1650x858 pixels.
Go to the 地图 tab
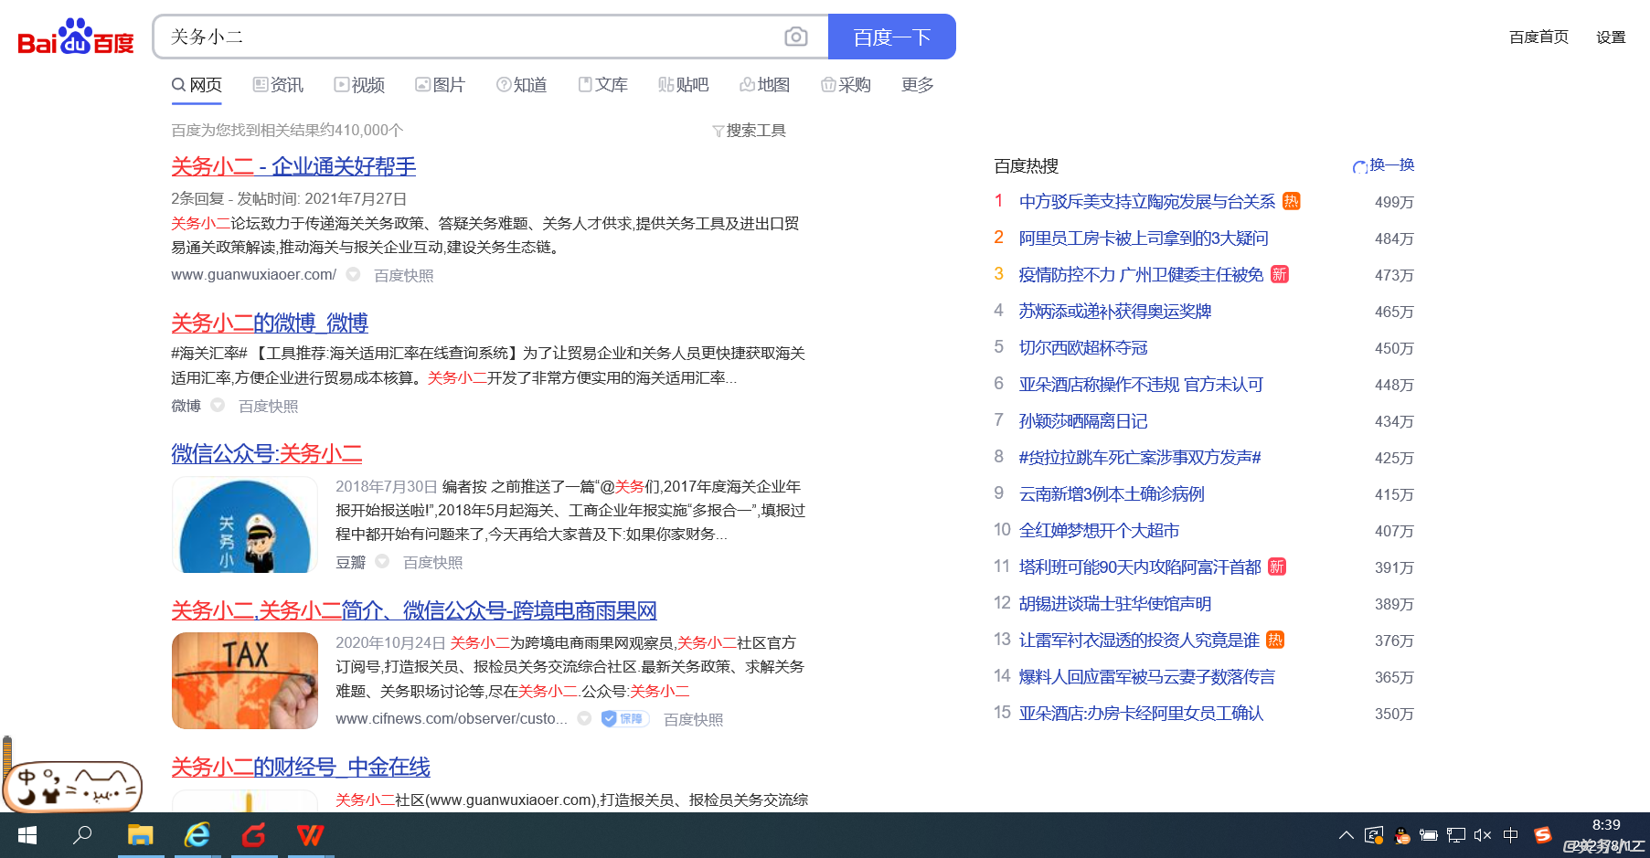[765, 85]
